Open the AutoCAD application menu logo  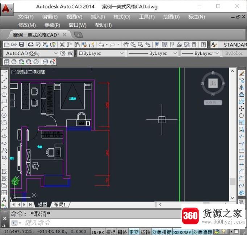tap(7, 9)
